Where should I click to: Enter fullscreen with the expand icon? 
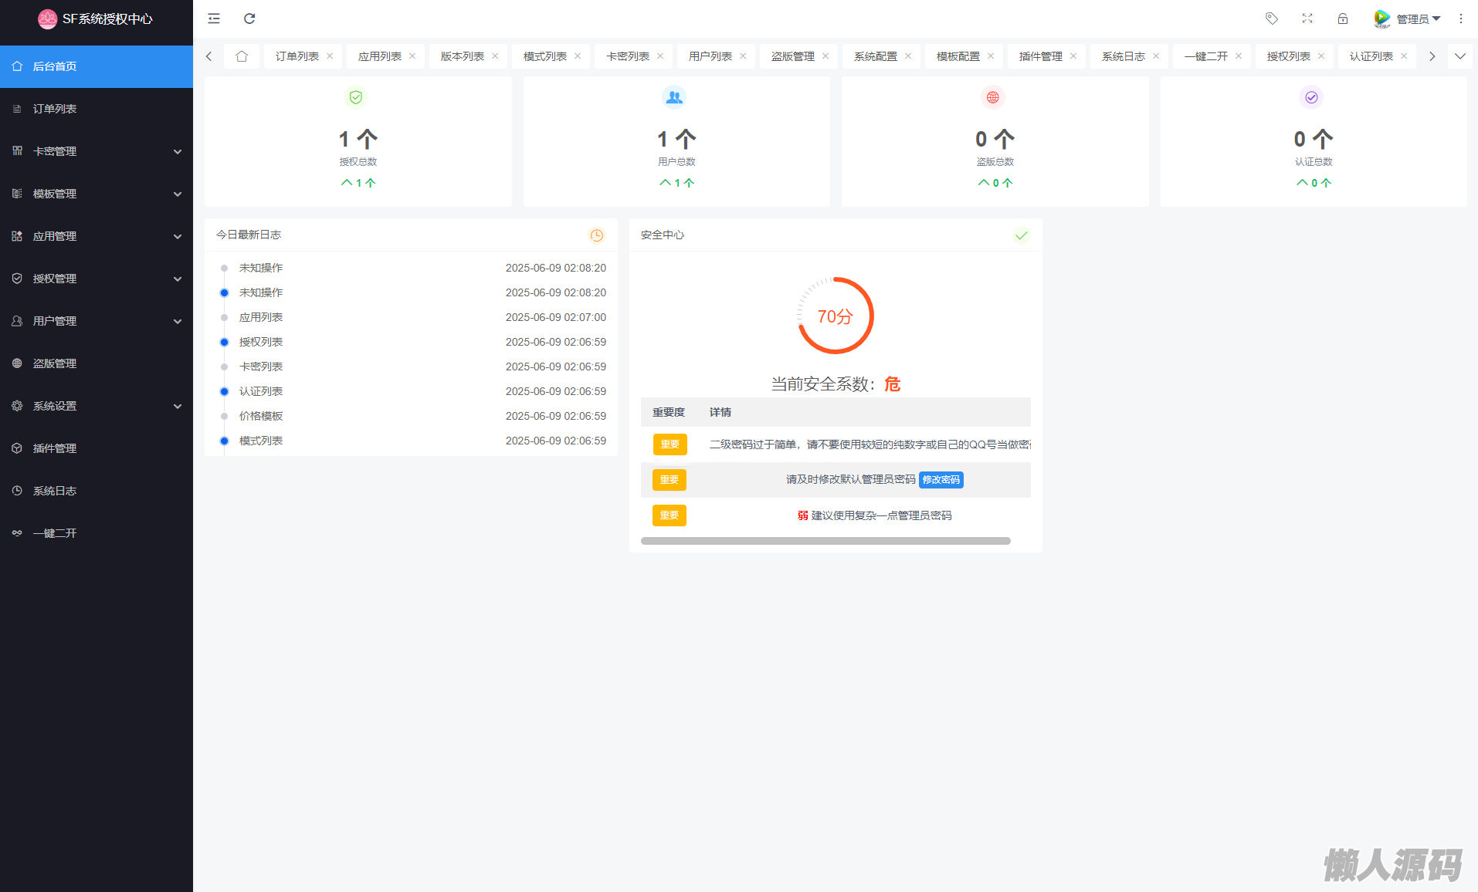coord(1307,19)
